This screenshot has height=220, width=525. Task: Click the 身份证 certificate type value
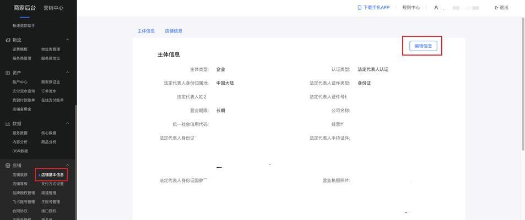[x=364, y=83]
